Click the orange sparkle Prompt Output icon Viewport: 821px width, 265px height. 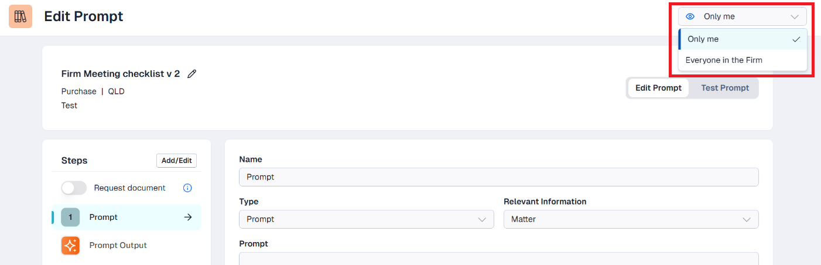coord(70,245)
